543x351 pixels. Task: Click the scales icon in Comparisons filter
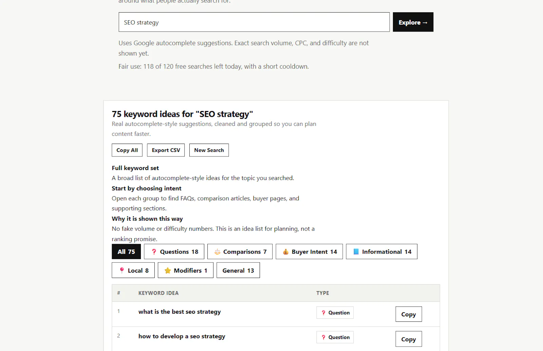point(217,252)
